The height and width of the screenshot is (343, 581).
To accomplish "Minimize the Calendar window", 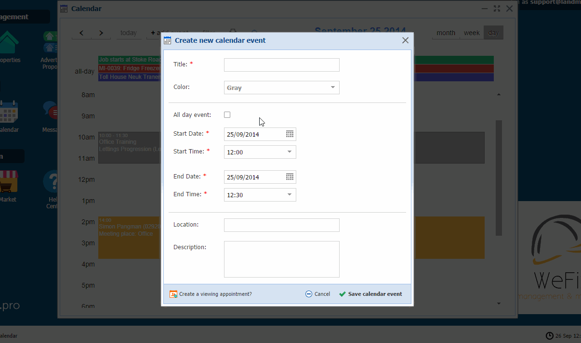I will click(485, 9).
